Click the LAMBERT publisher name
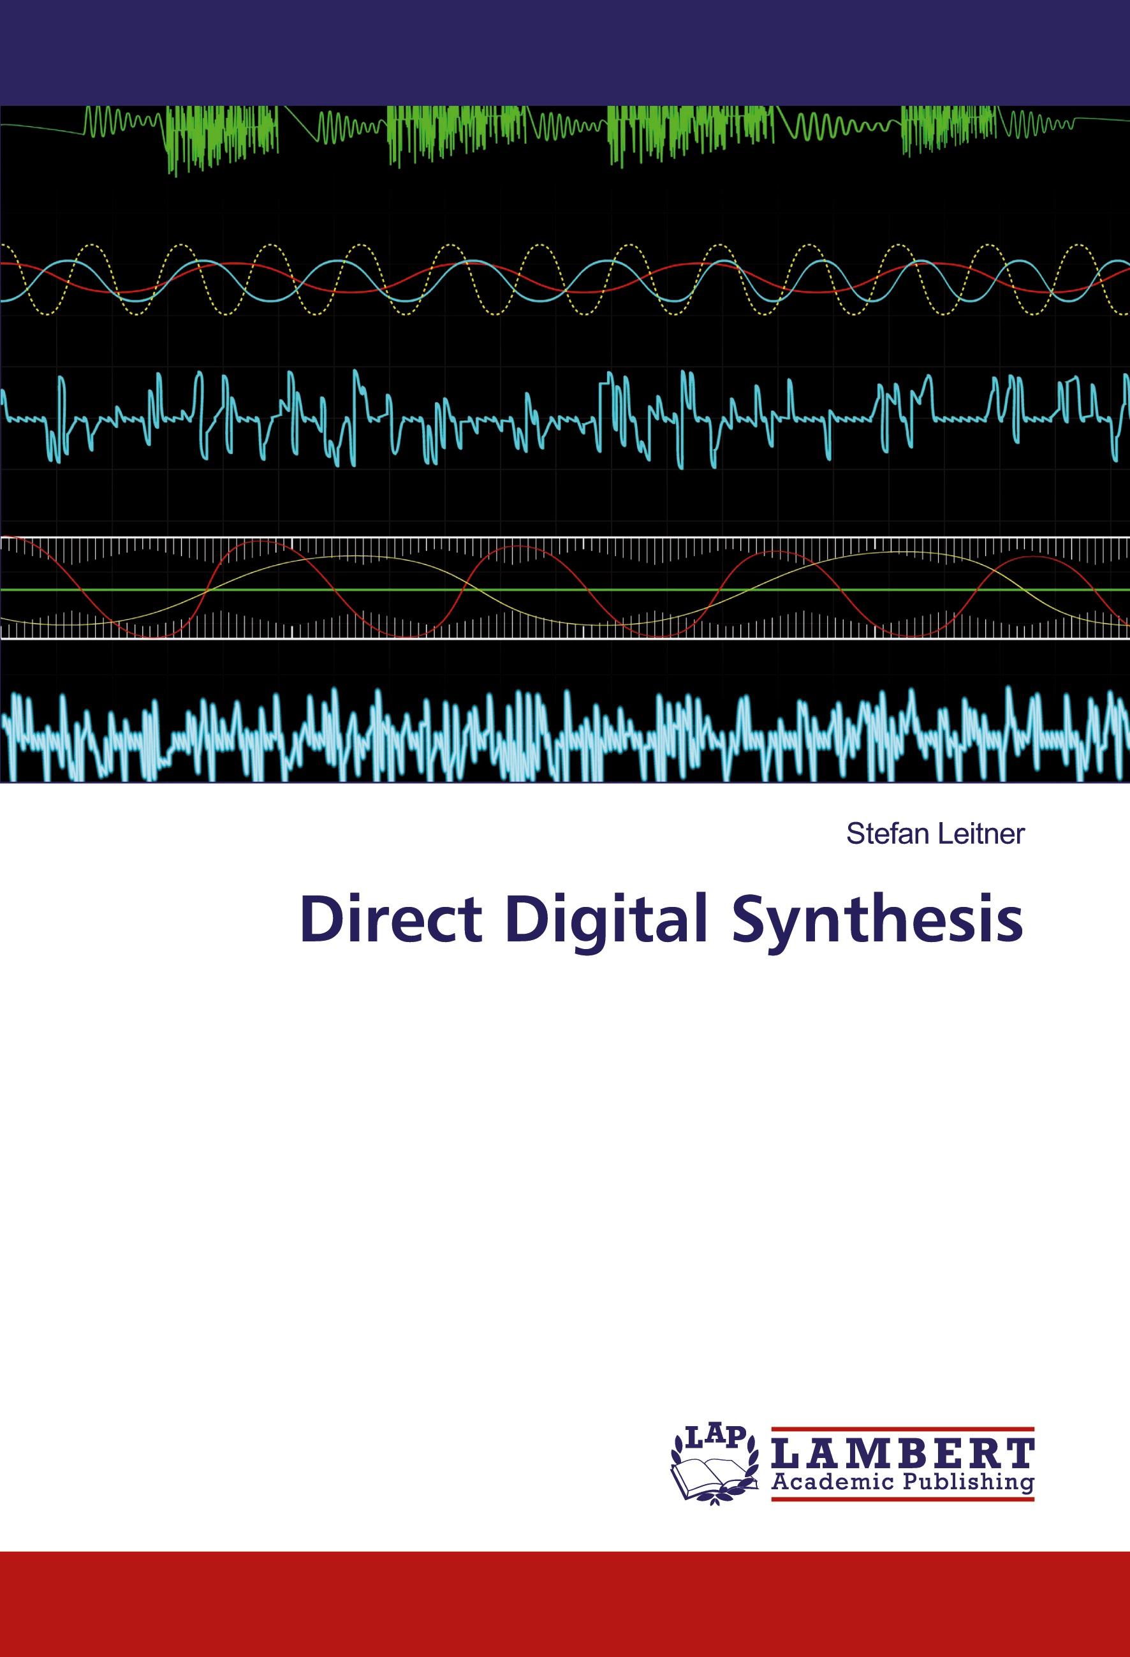Screen dimensions: 1130x1657 (902, 1452)
